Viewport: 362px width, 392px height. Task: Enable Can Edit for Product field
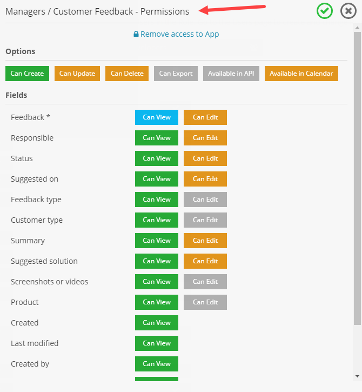coord(205,302)
